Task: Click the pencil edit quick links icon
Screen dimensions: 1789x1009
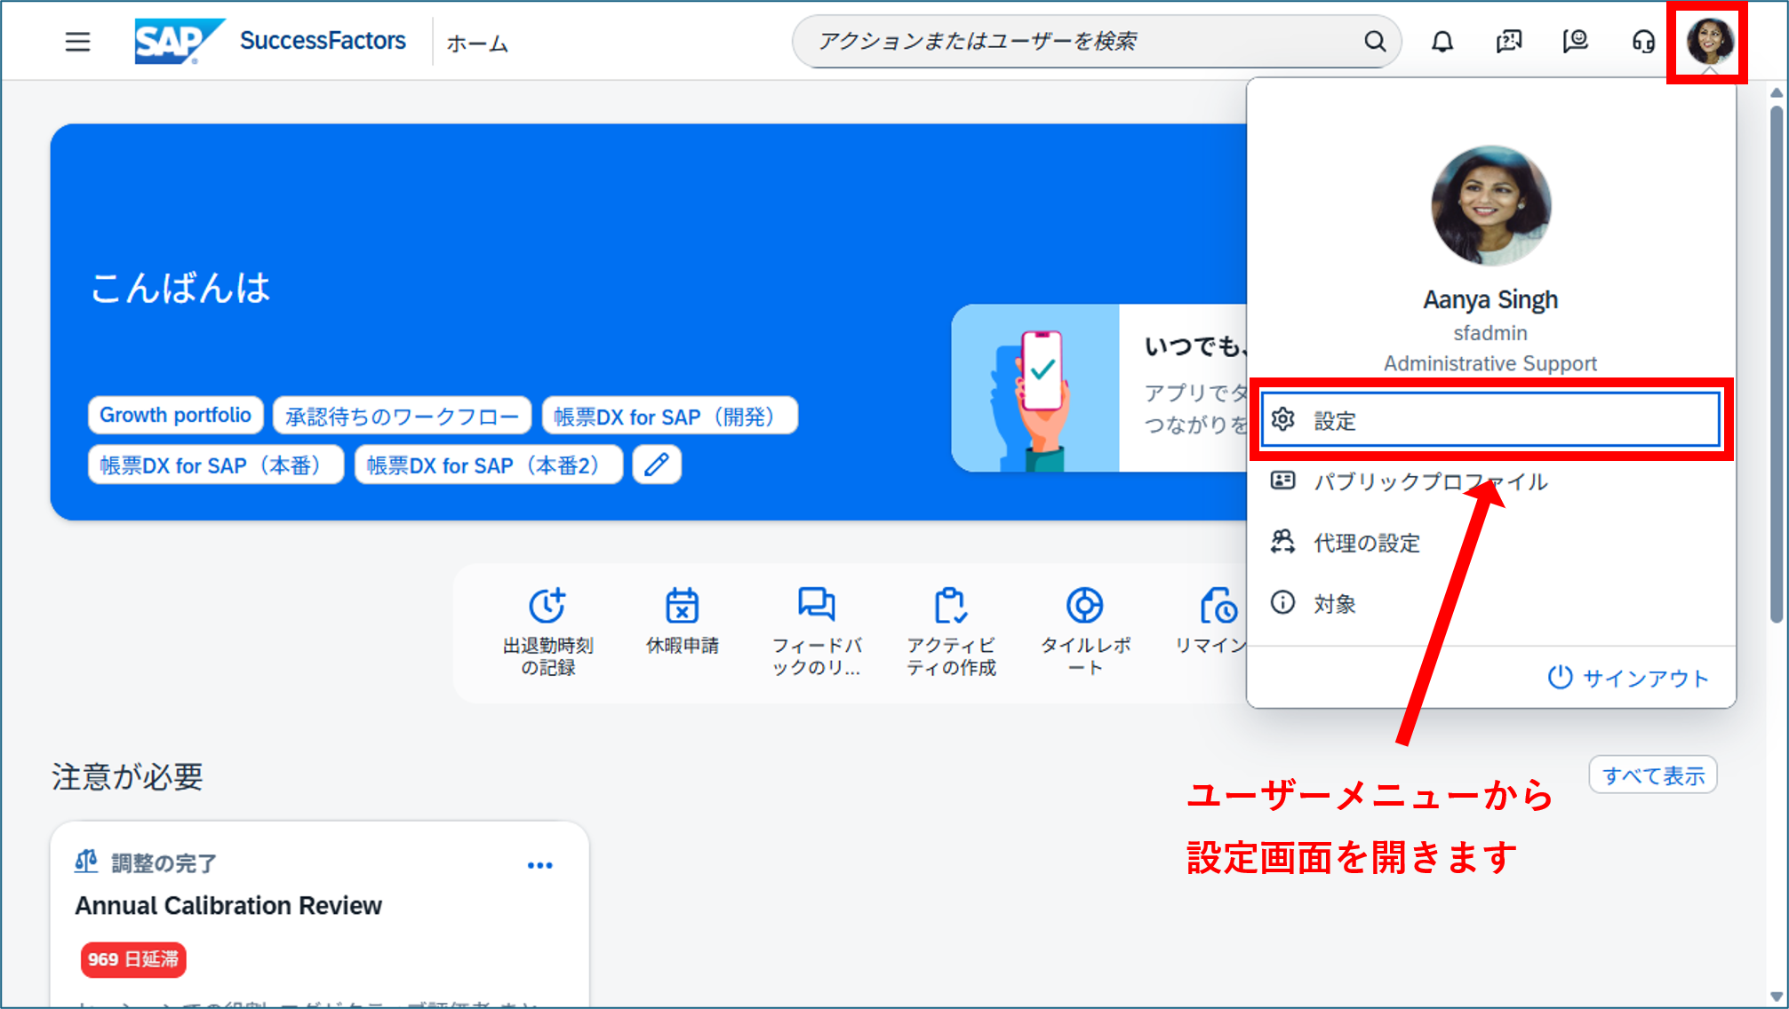Action: click(x=657, y=465)
